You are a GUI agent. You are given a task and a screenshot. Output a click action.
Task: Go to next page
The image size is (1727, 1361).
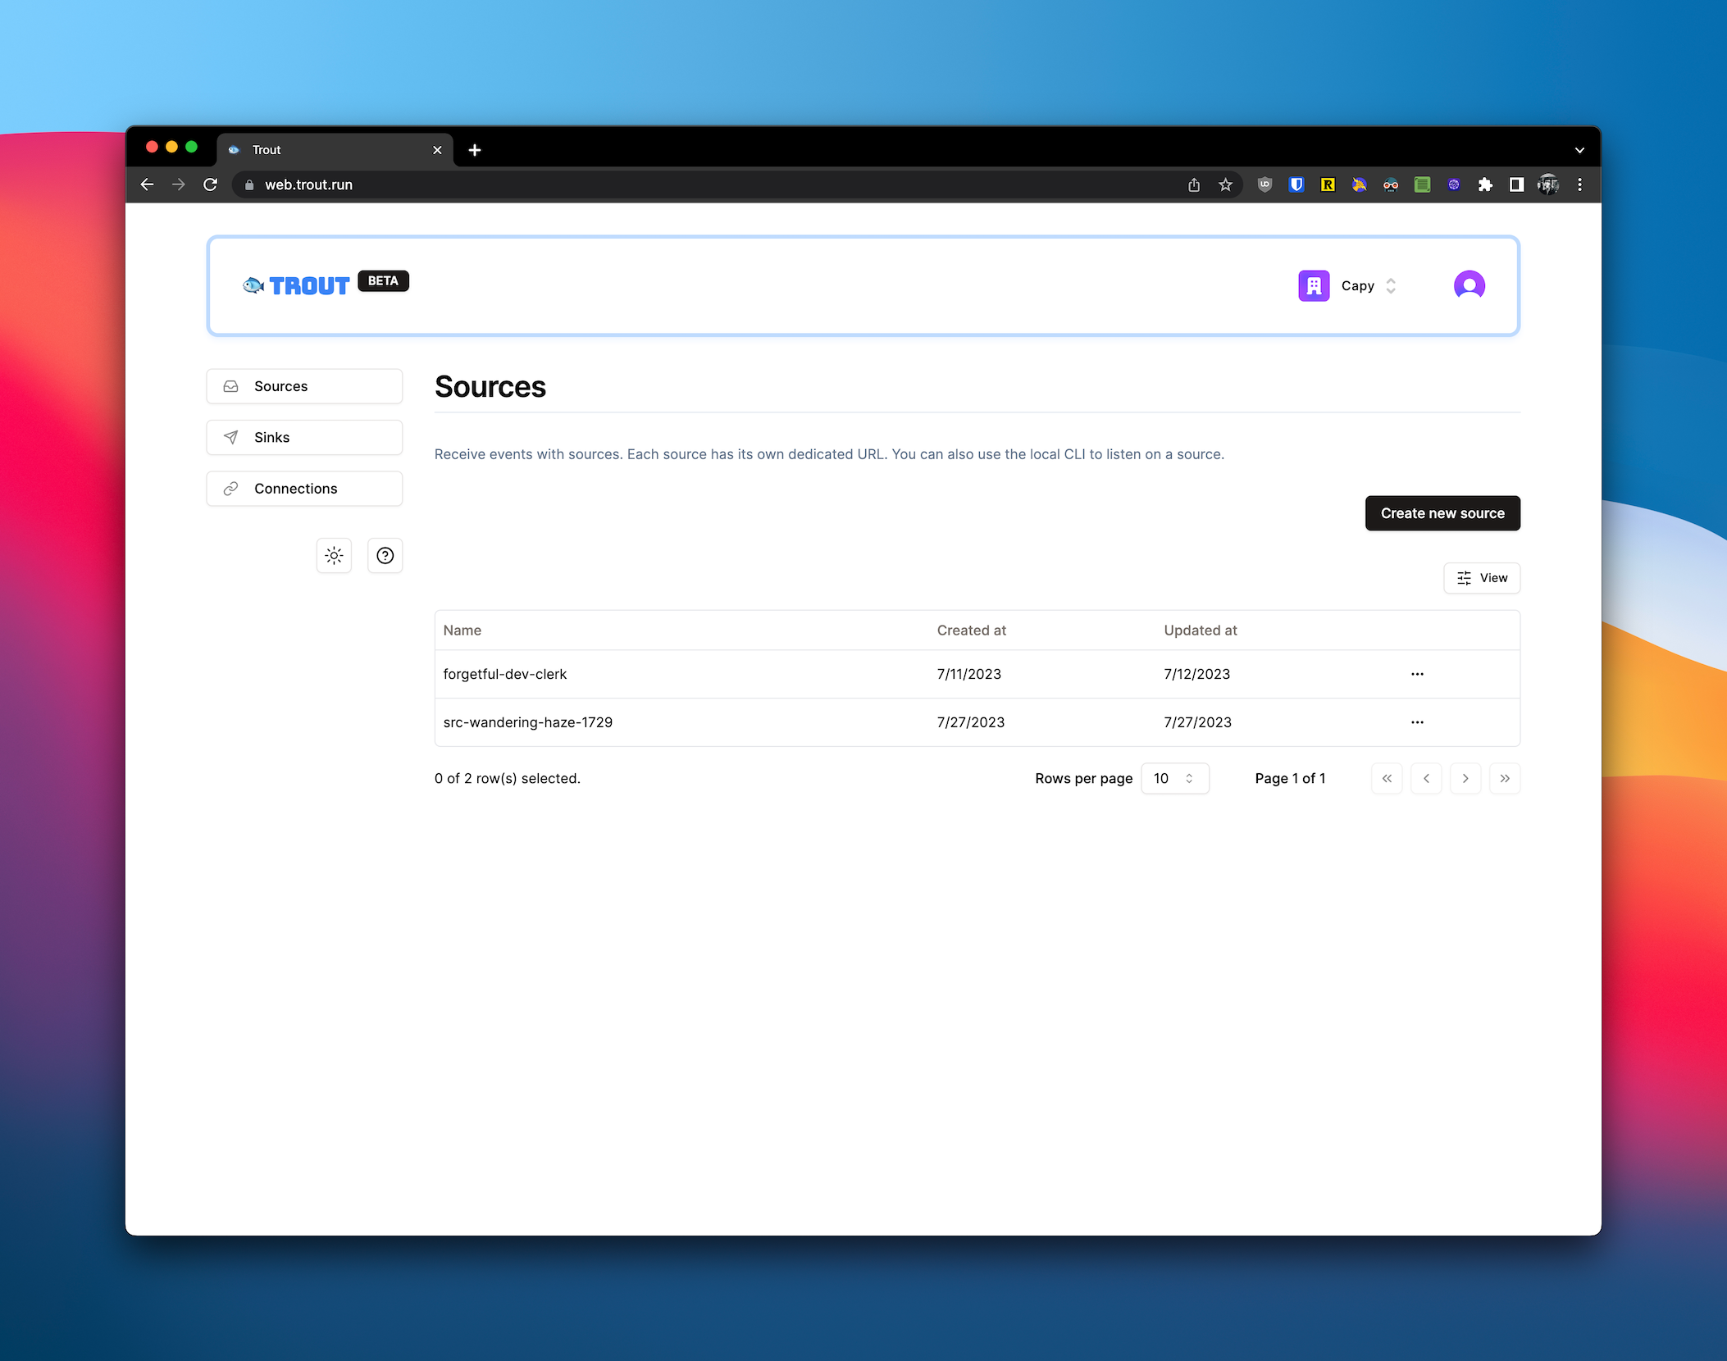1465,778
